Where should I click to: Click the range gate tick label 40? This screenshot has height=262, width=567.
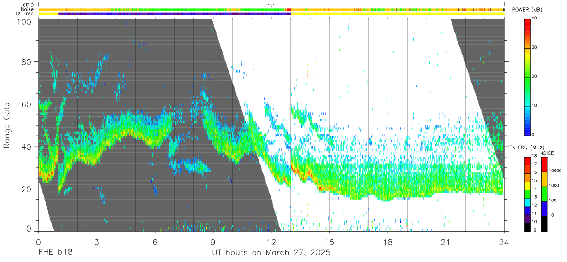point(27,147)
